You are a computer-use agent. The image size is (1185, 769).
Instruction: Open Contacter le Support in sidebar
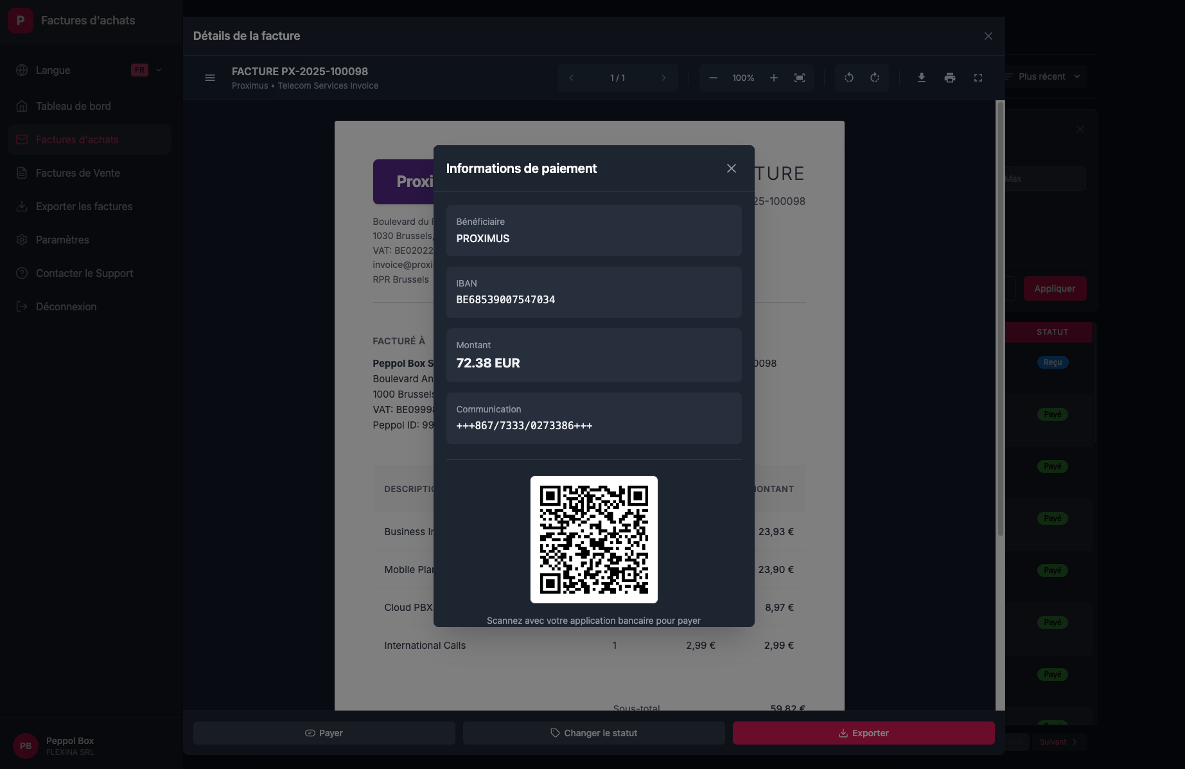coord(90,273)
